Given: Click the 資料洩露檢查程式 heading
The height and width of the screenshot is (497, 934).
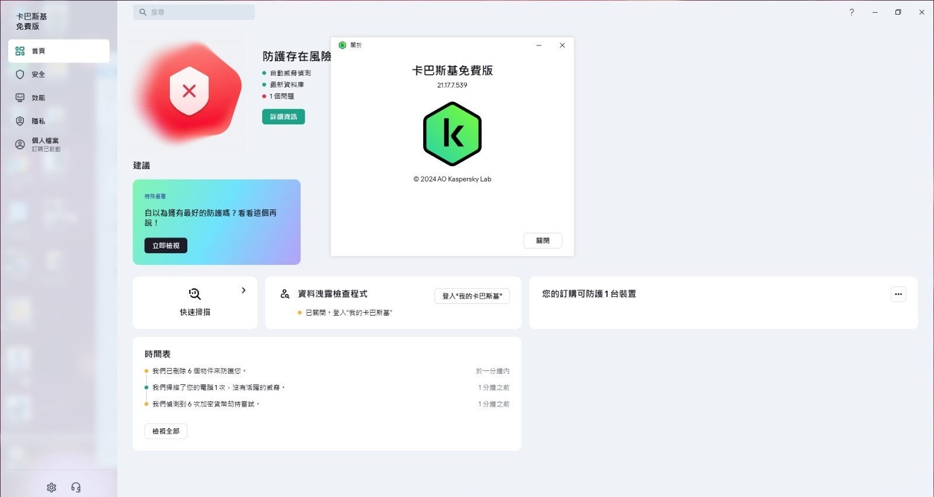Looking at the screenshot, I should (333, 294).
